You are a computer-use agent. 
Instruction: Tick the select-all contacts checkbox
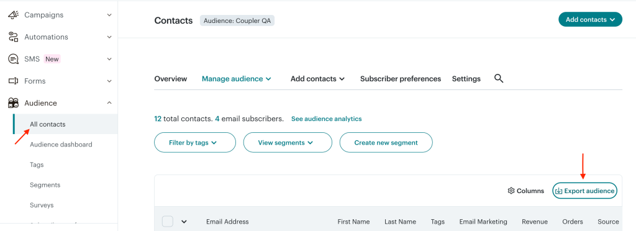(x=168, y=222)
